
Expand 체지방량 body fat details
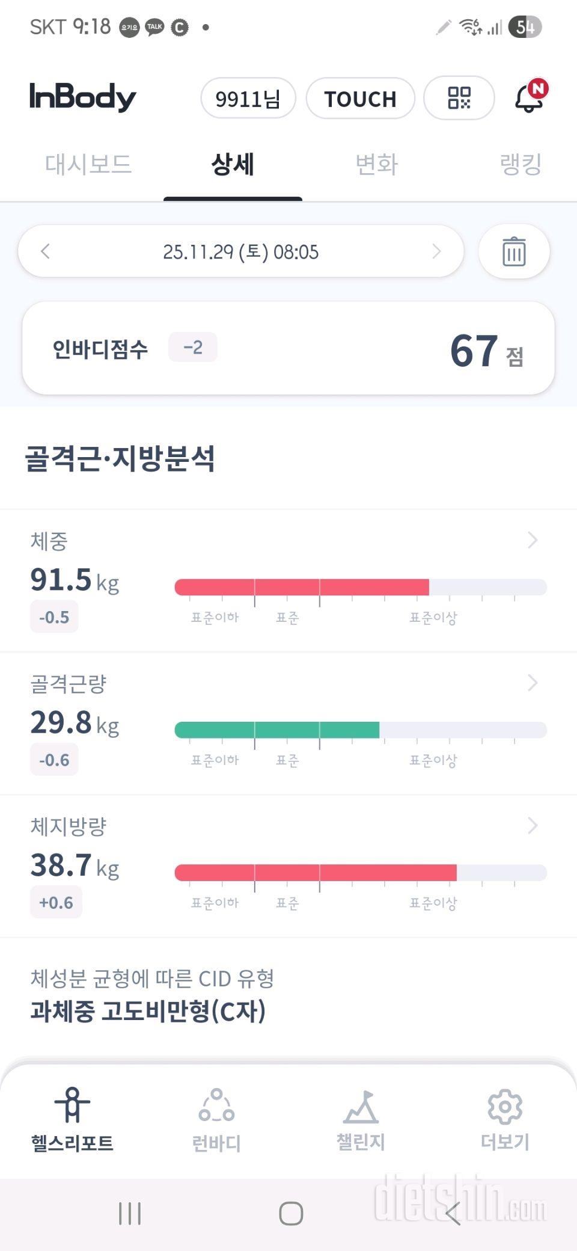coord(532,826)
